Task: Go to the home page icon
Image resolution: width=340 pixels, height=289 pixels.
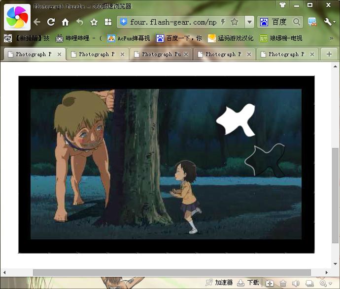Action: tap(65, 22)
